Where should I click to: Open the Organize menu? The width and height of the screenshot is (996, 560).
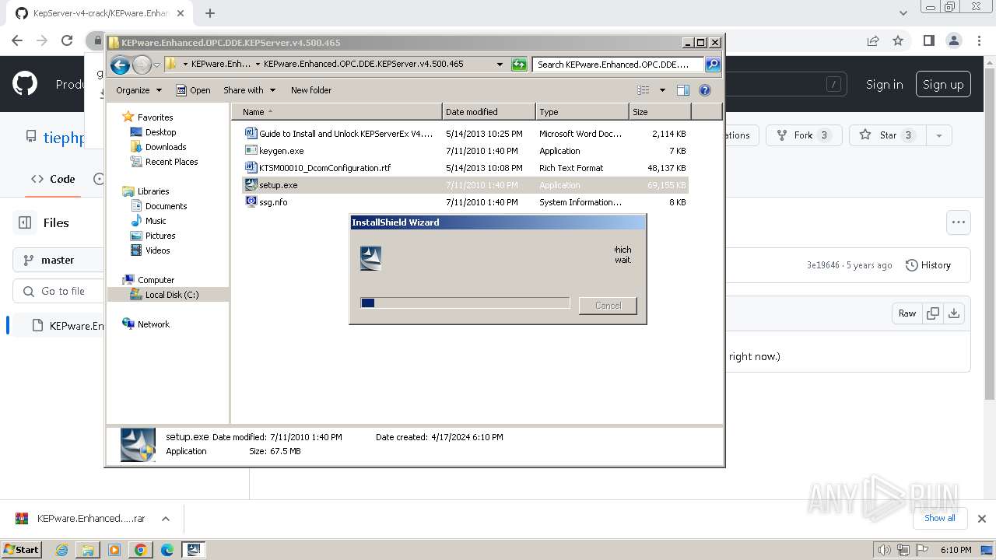point(139,90)
